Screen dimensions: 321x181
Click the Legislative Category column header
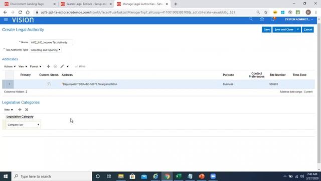pos(20,117)
